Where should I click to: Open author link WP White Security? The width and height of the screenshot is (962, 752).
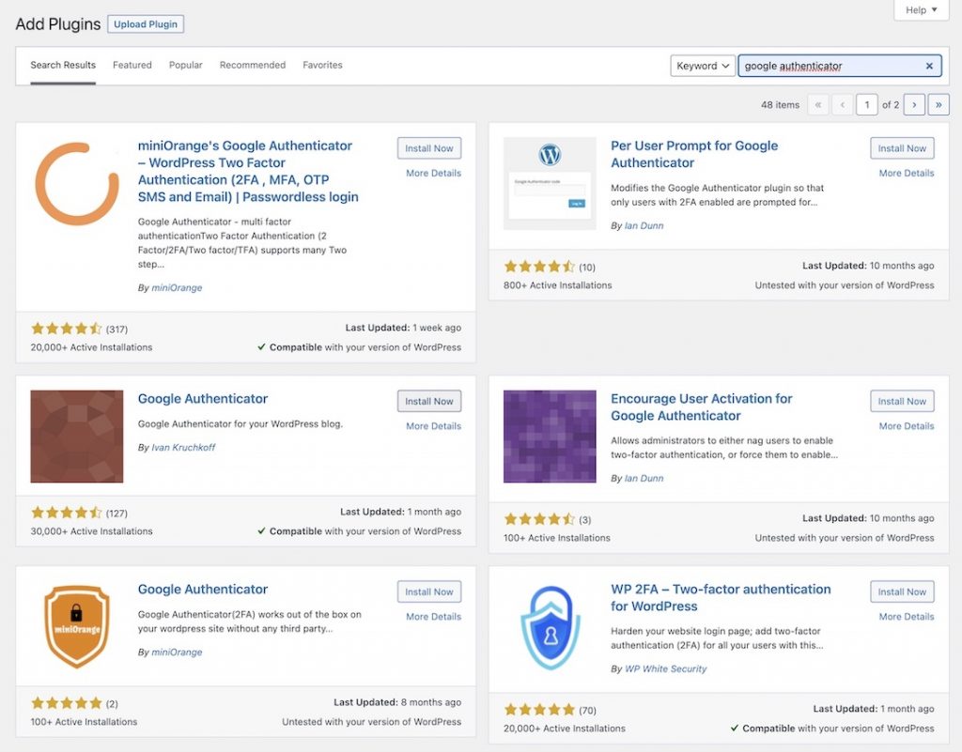665,668
